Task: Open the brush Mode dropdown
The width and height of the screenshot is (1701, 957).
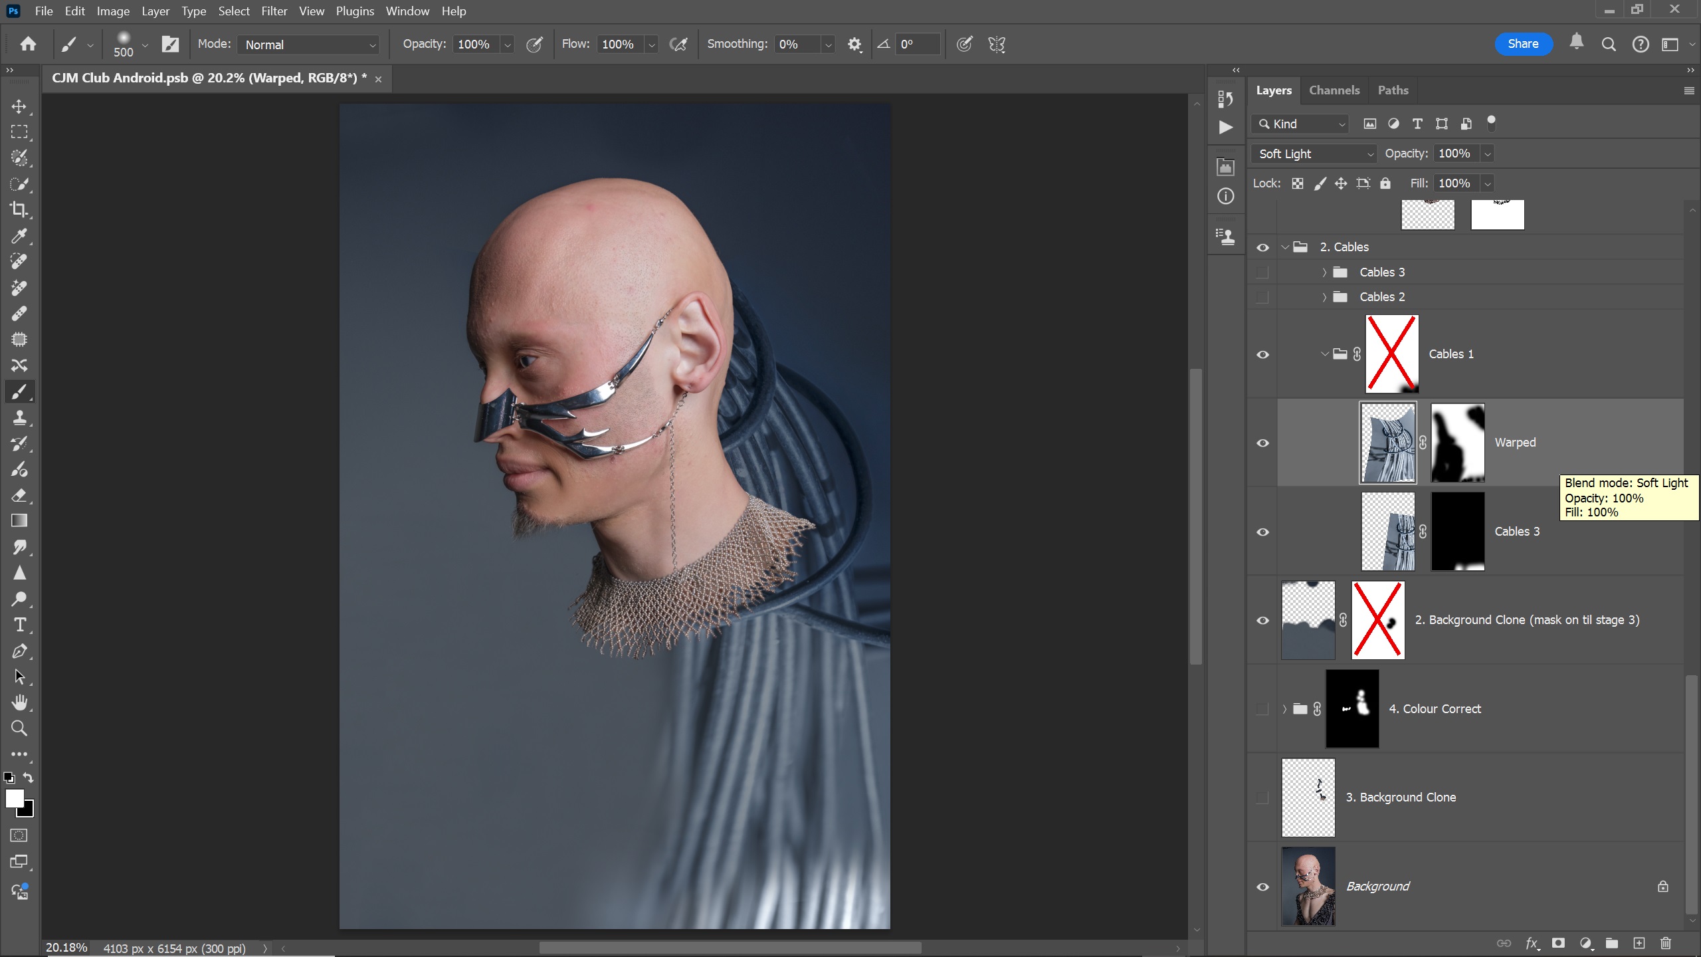Action: pos(308,45)
